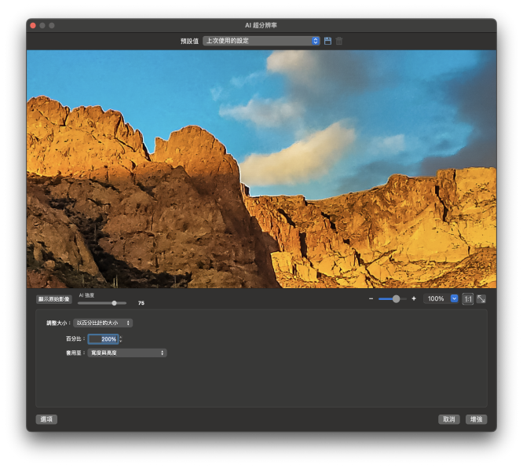Click the AI 強度 strength slider
This screenshot has width=523, height=468.
102,303
